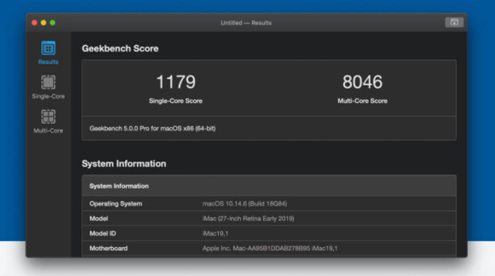Click the Model row label

click(x=99, y=218)
